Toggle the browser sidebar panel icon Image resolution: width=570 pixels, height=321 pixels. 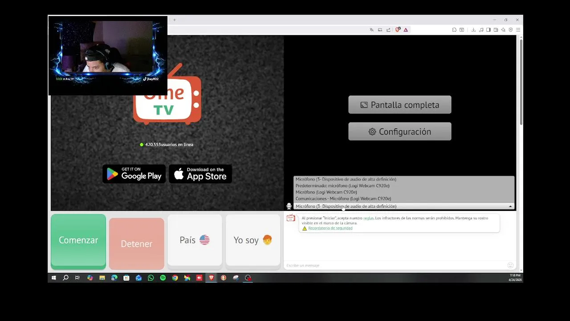pyautogui.click(x=489, y=30)
